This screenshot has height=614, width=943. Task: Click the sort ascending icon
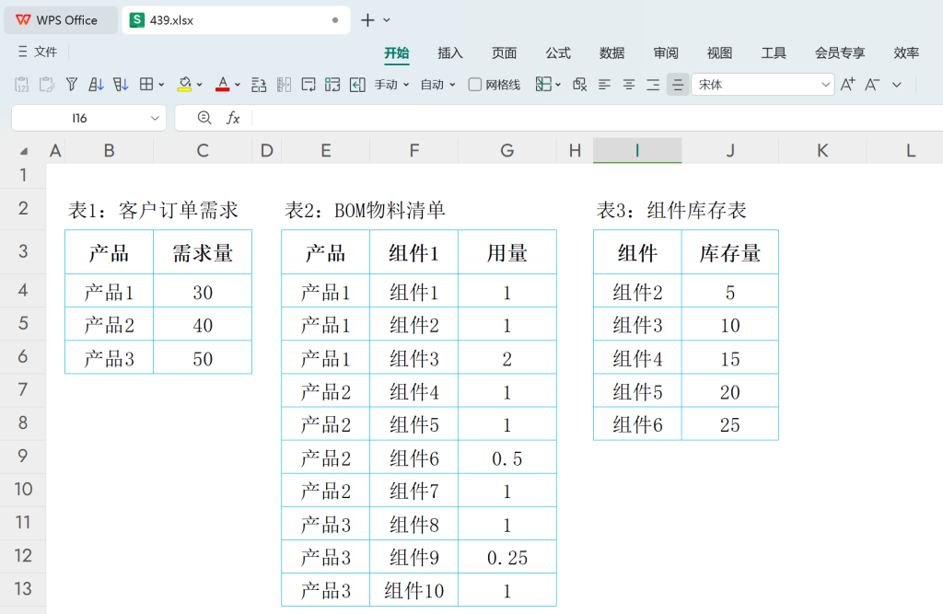click(x=96, y=85)
